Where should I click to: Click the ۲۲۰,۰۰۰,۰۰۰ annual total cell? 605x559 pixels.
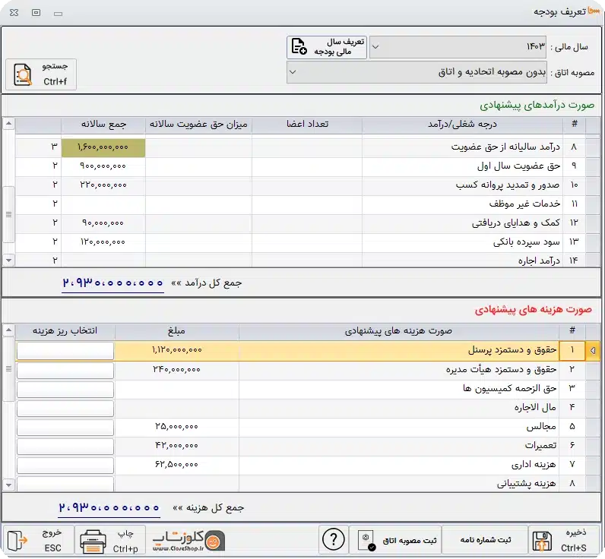pyautogui.click(x=103, y=185)
